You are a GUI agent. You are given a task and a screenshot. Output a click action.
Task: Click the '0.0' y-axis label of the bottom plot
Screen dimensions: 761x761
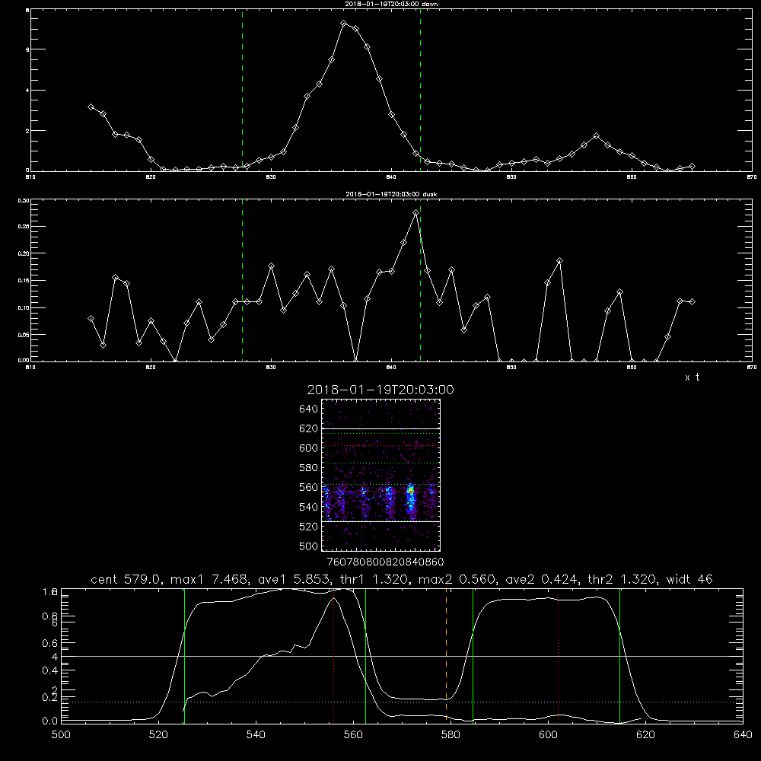tap(50, 721)
